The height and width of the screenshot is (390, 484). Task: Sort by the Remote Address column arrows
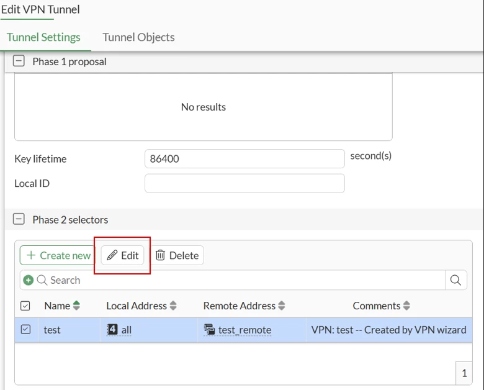(282, 306)
